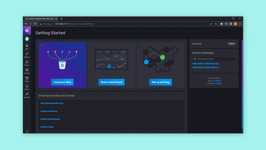
Task: Open the Build a Dashboard guide link
Action: coord(50,119)
